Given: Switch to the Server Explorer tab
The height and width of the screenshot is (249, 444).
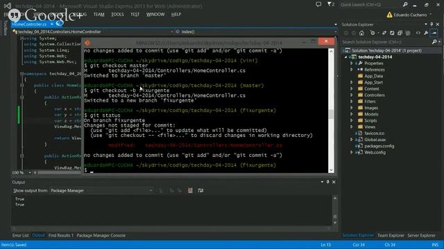Looking at the screenshot, I should 421,235.
